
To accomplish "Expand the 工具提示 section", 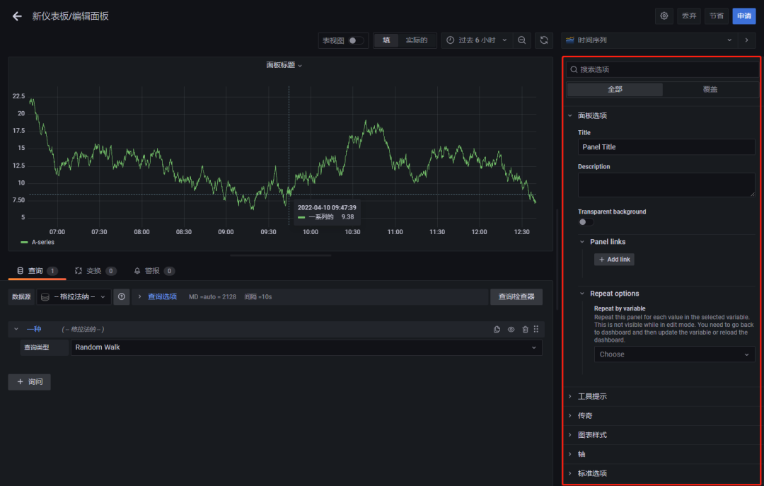I will (592, 396).
